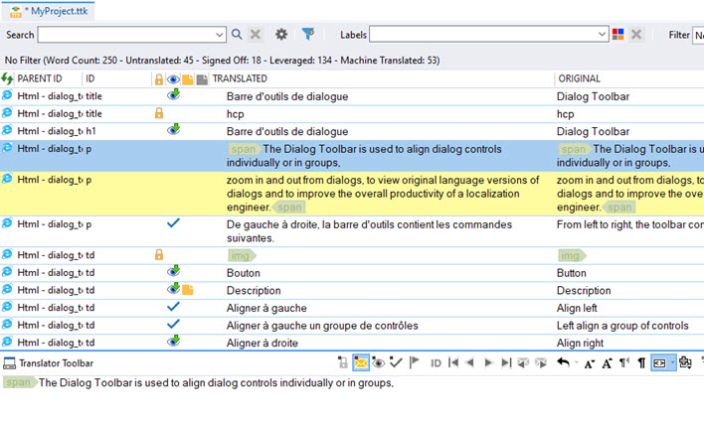The height and width of the screenshot is (423, 704).
Task: Click the filter funnel icon
Action: 308,35
